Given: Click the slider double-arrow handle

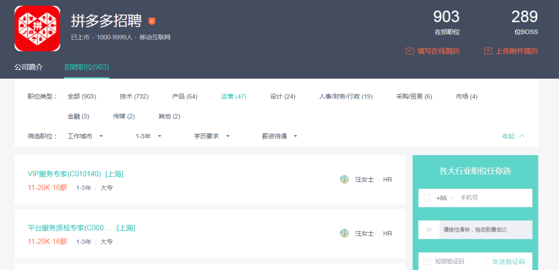Looking at the screenshot, I should (x=429, y=230).
